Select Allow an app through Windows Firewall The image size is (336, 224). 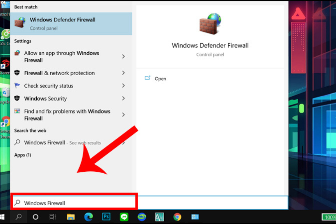click(x=71, y=57)
